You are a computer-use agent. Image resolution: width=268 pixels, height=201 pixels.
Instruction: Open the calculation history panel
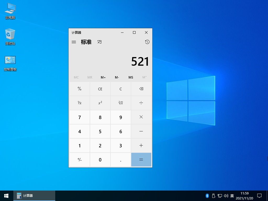coord(147,42)
